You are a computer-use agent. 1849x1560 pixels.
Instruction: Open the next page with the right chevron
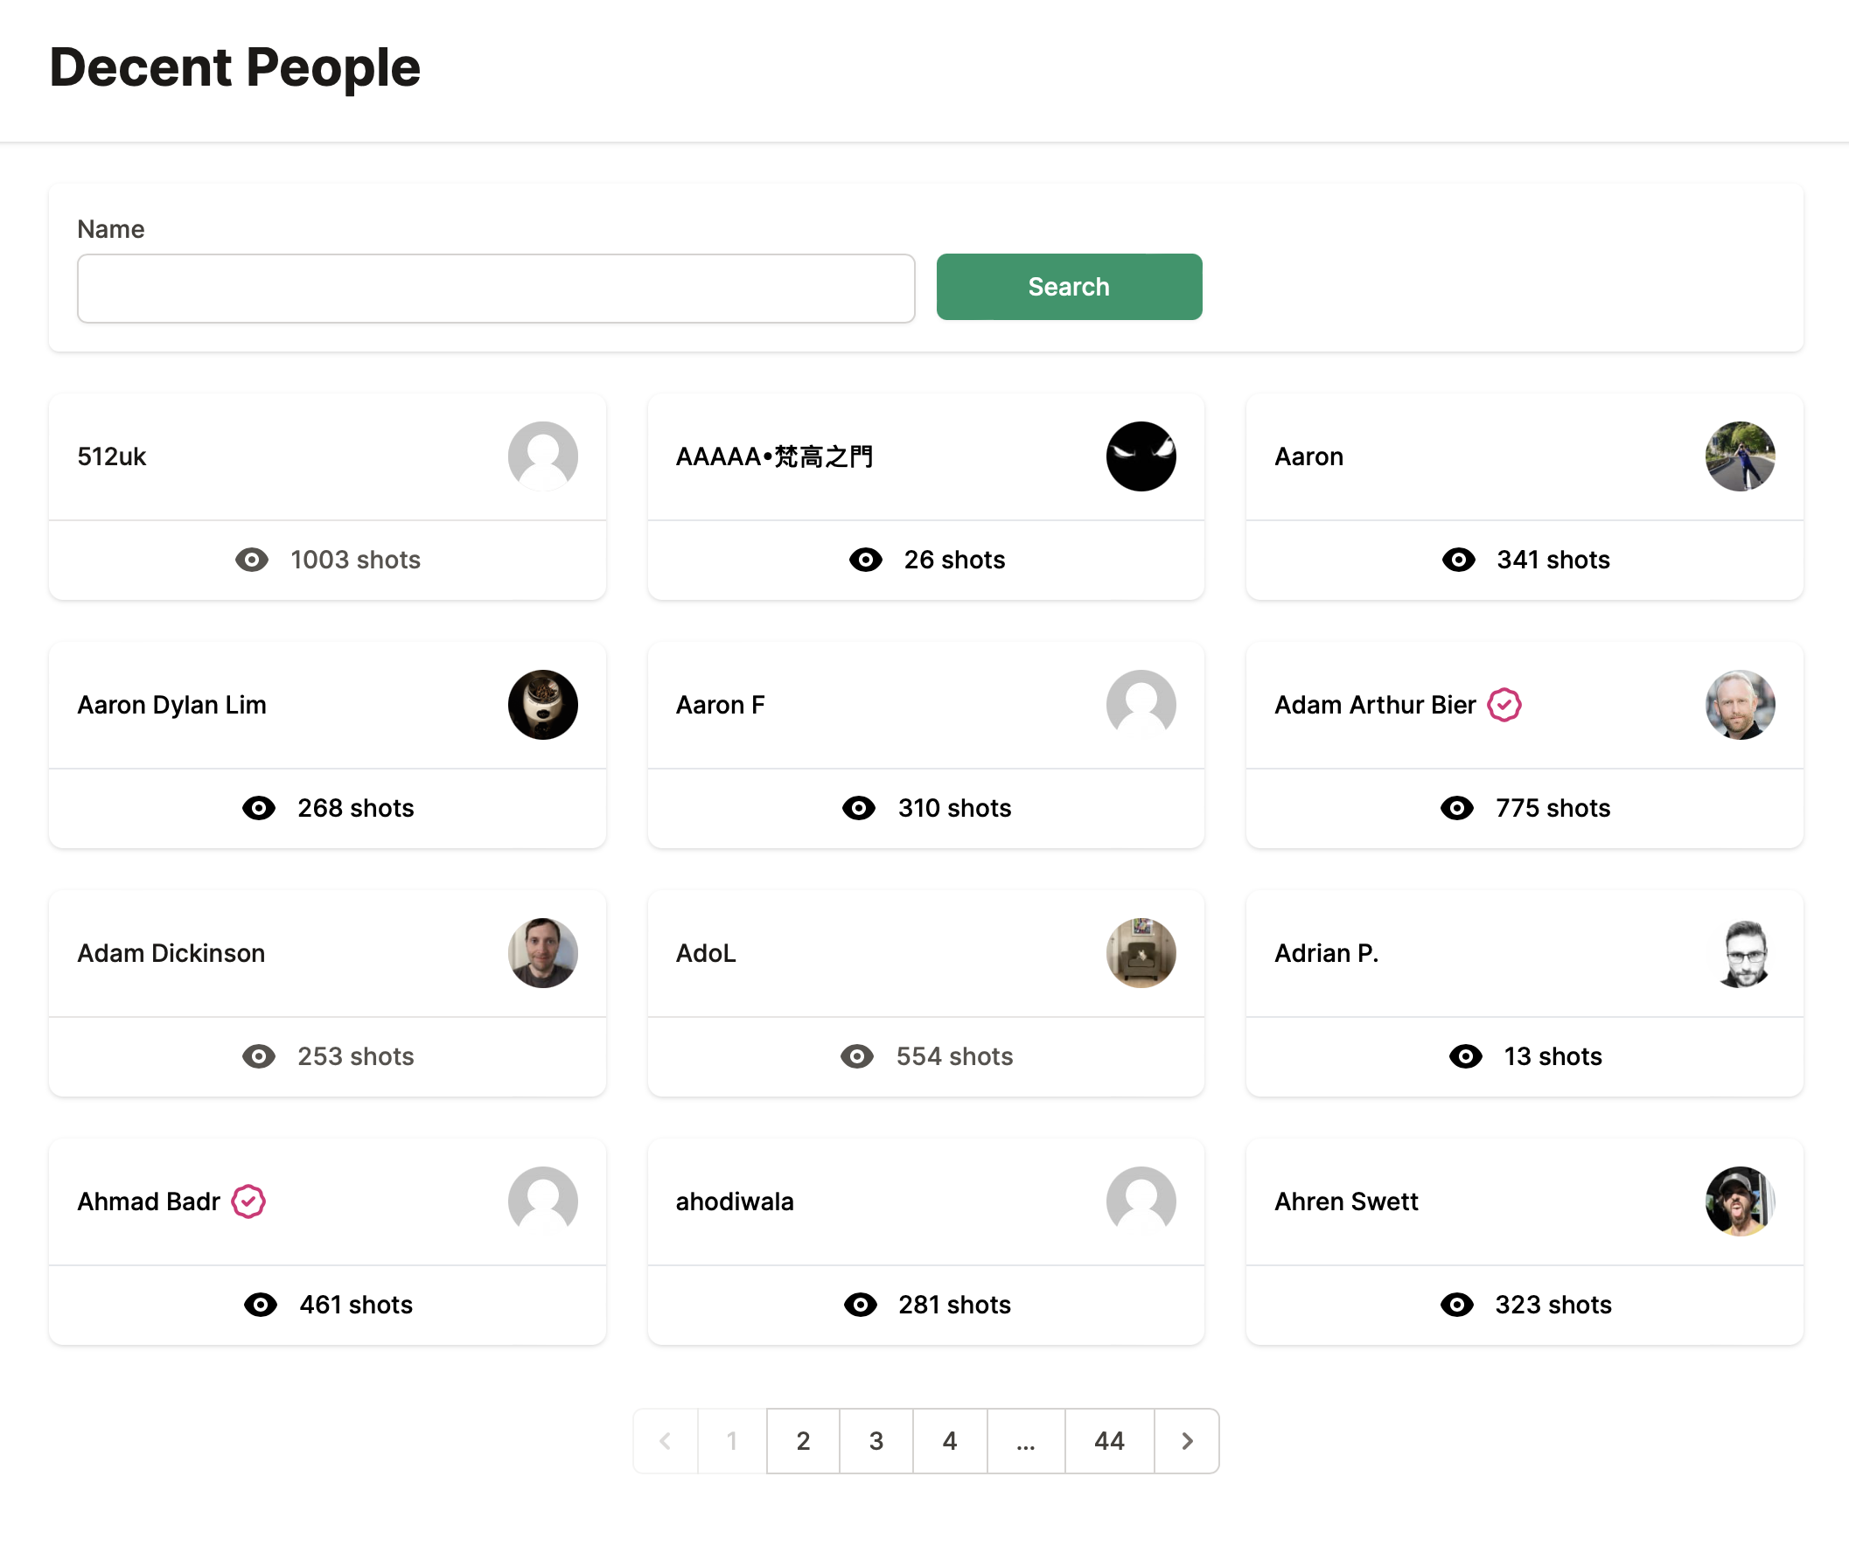(1186, 1440)
